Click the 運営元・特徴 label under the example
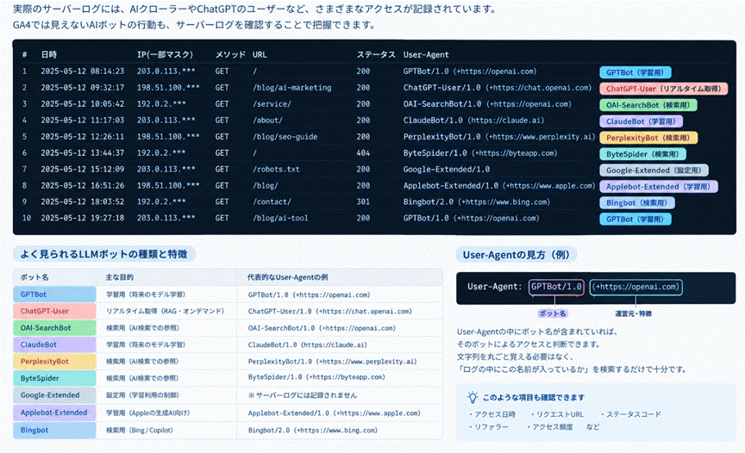 [x=634, y=313]
